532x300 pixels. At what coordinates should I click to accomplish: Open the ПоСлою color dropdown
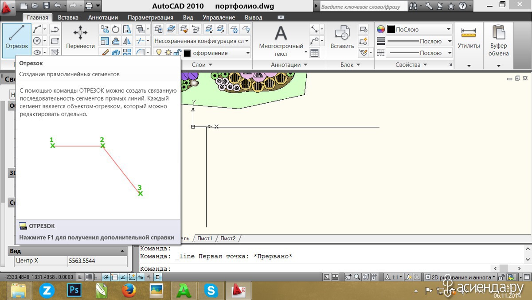[419, 29]
